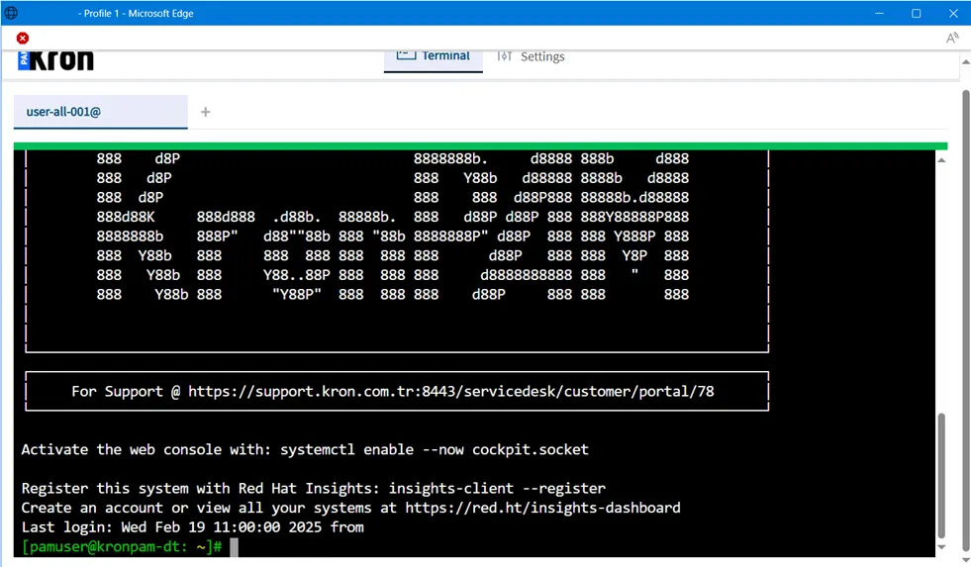
Task: Click 'systemctl enable --now cockpit.socket' command text
Action: pos(435,449)
